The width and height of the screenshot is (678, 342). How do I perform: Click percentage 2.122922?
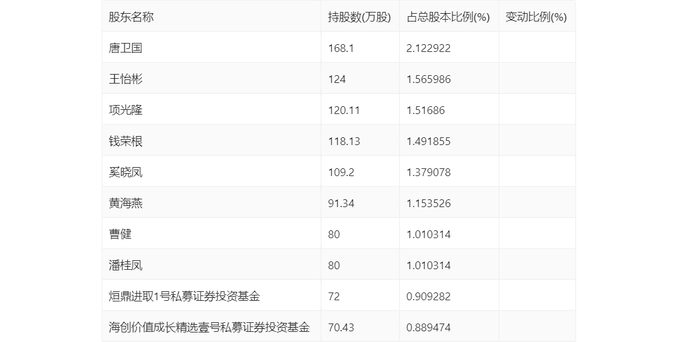coord(429,48)
